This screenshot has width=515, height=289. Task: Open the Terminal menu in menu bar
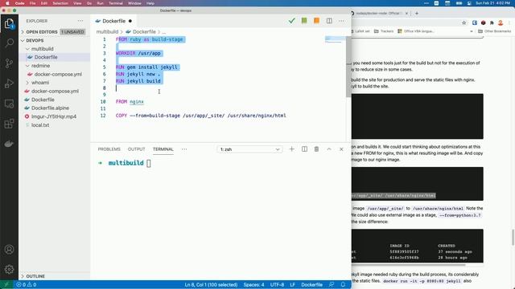[x=116, y=3]
